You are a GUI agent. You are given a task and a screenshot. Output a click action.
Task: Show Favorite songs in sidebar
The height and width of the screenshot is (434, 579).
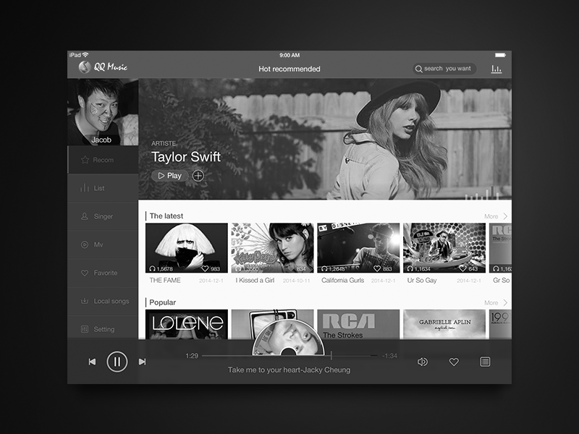103,273
